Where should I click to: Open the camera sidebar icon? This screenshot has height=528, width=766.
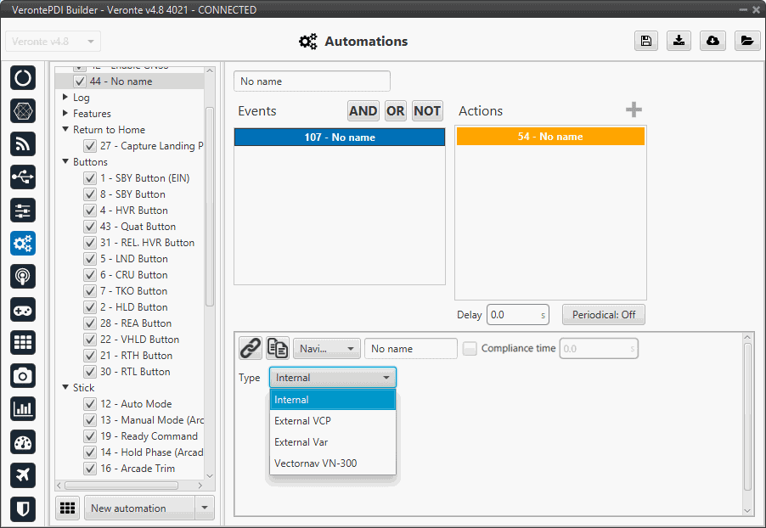(x=23, y=376)
